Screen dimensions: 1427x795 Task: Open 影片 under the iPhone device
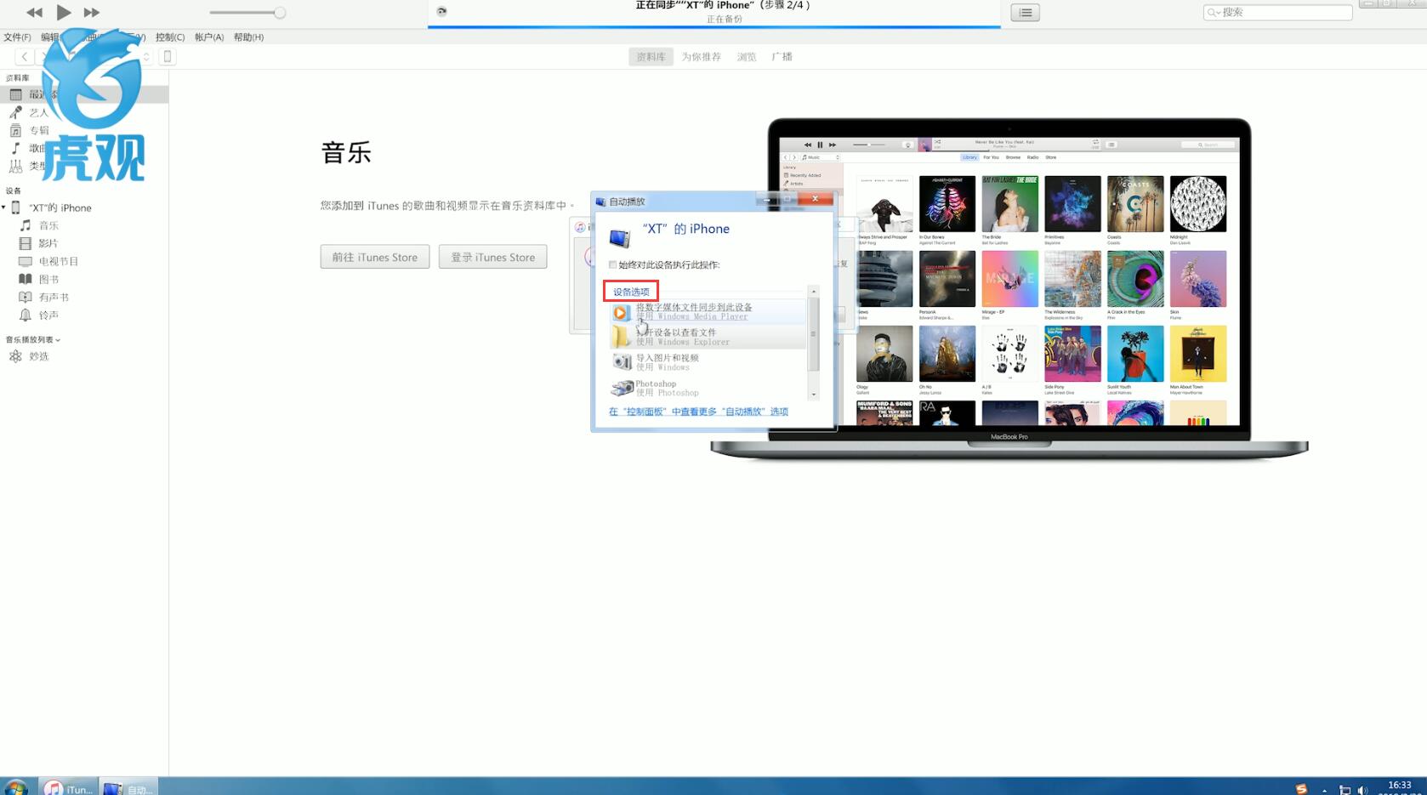point(48,243)
